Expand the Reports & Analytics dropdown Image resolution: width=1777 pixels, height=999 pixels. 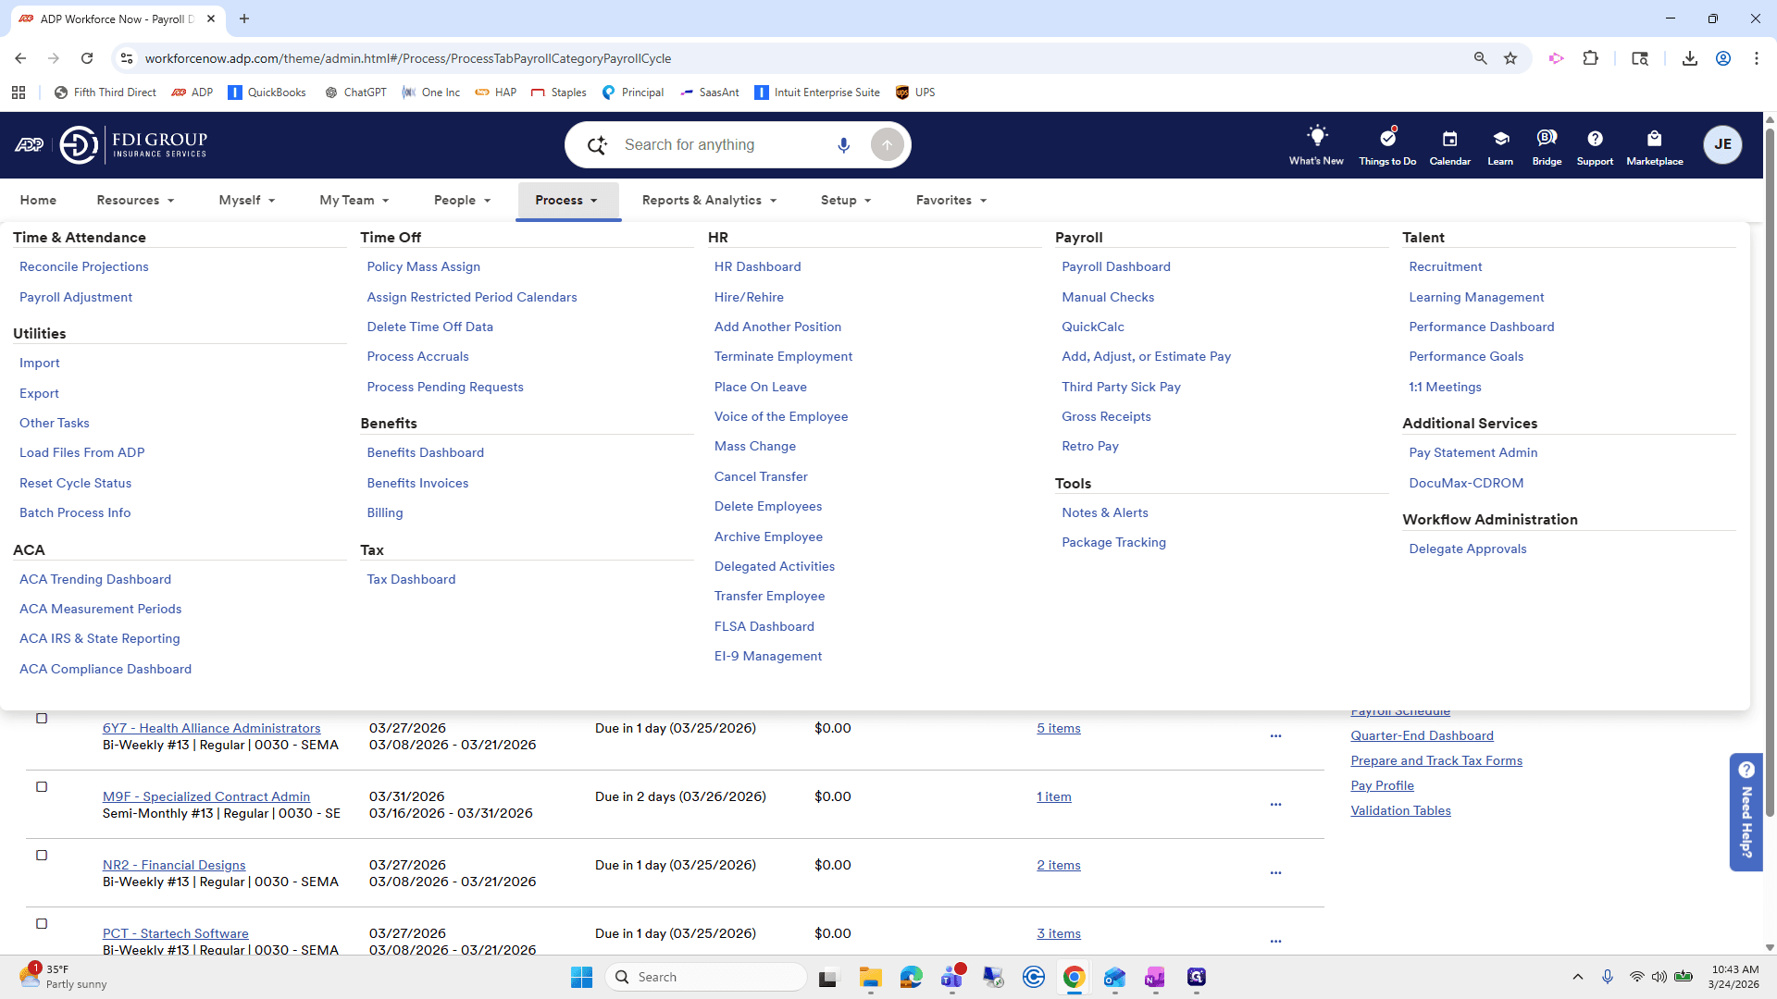709,200
